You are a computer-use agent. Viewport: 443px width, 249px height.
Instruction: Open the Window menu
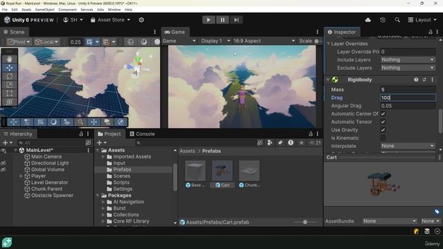click(114, 10)
